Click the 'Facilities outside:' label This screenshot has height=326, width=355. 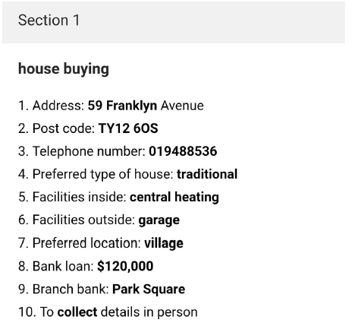pyautogui.click(x=83, y=220)
